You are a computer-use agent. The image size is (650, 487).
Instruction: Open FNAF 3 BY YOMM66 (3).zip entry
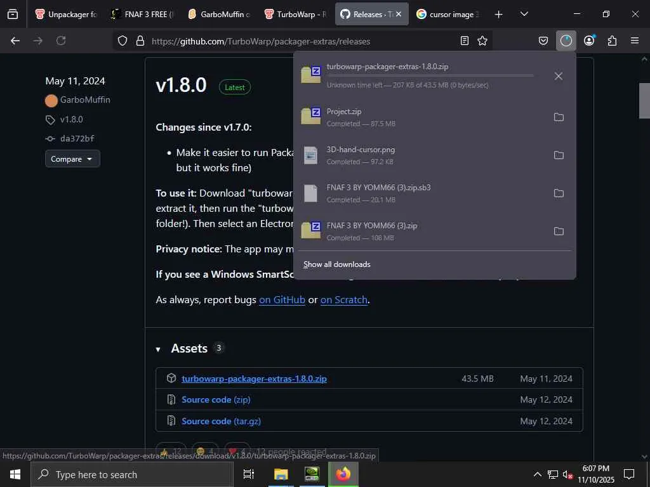[x=421, y=231]
